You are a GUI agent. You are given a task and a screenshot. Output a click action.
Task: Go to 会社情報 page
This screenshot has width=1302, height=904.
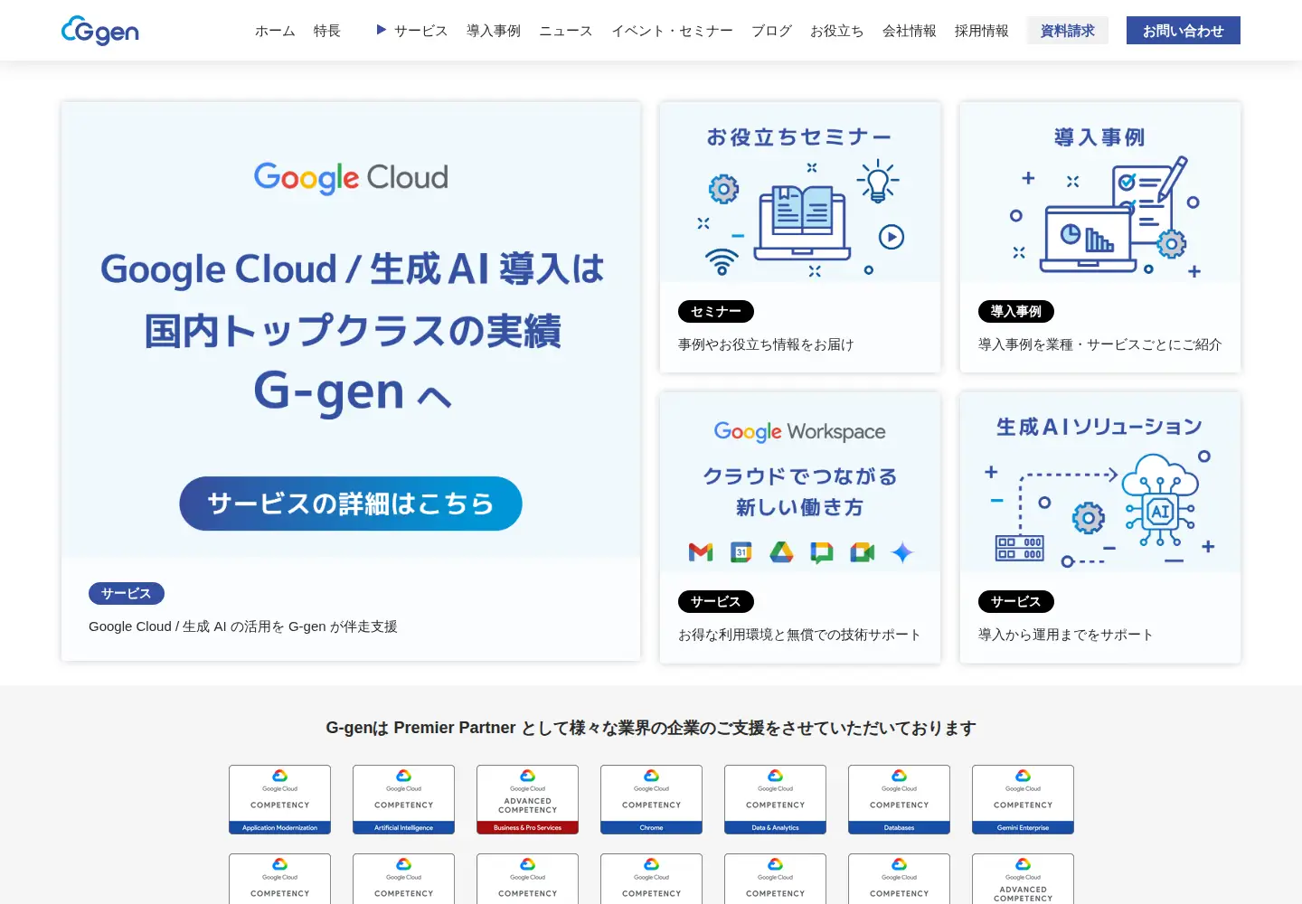click(x=910, y=31)
